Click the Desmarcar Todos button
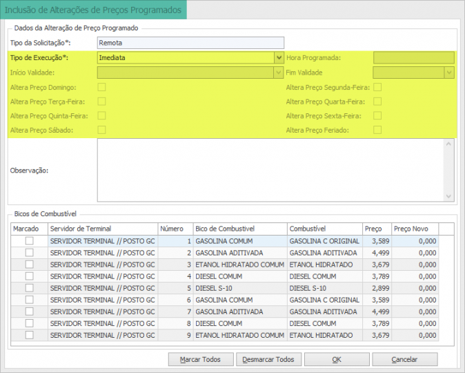 (268, 359)
